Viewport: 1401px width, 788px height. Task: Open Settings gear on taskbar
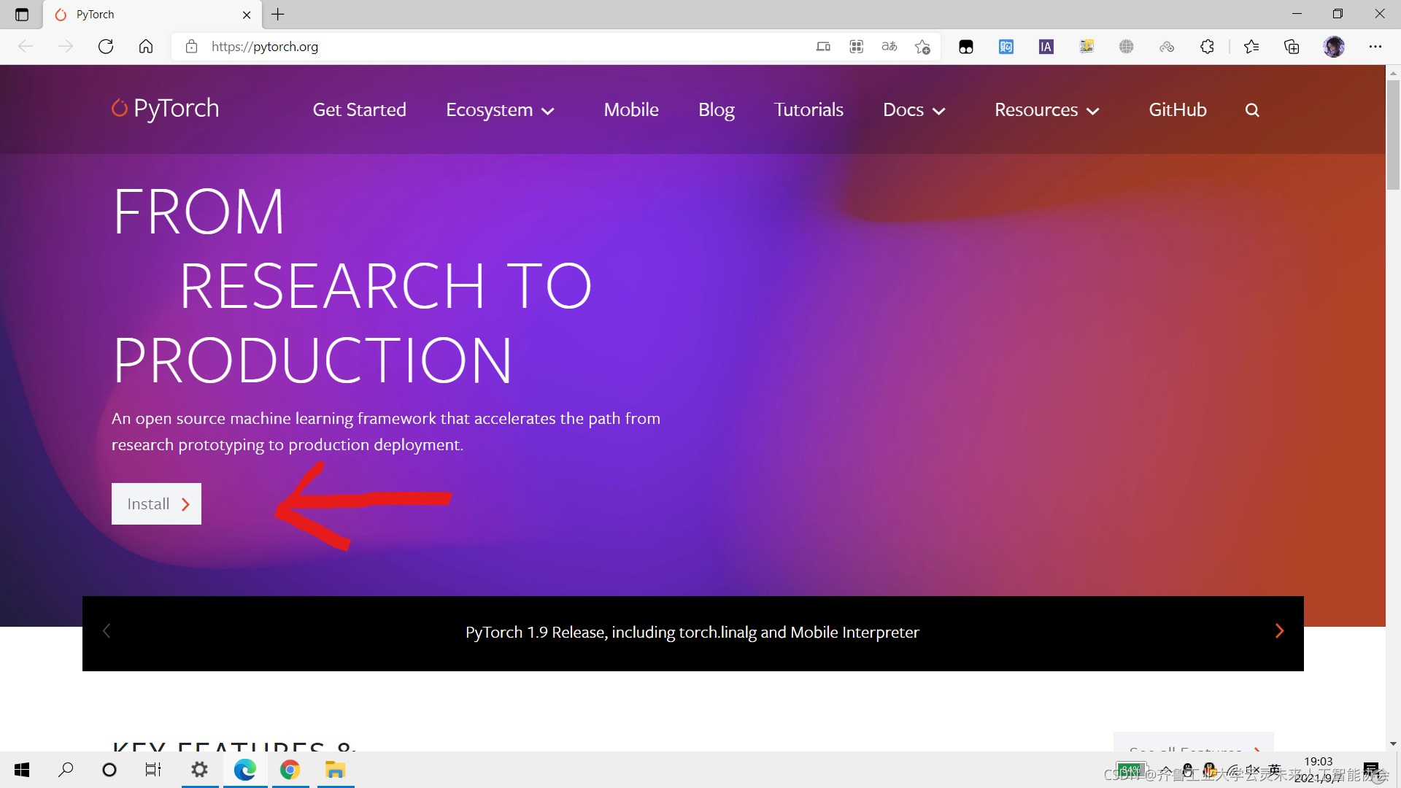[199, 770]
